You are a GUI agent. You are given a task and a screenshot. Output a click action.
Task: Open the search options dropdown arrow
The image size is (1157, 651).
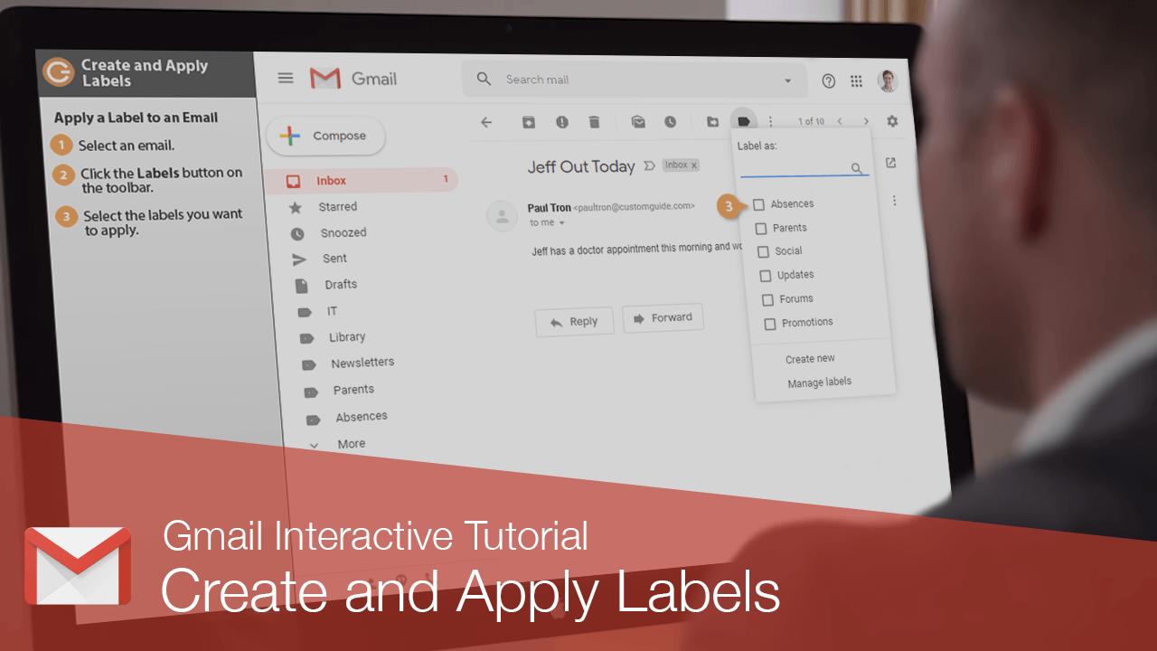coord(785,80)
